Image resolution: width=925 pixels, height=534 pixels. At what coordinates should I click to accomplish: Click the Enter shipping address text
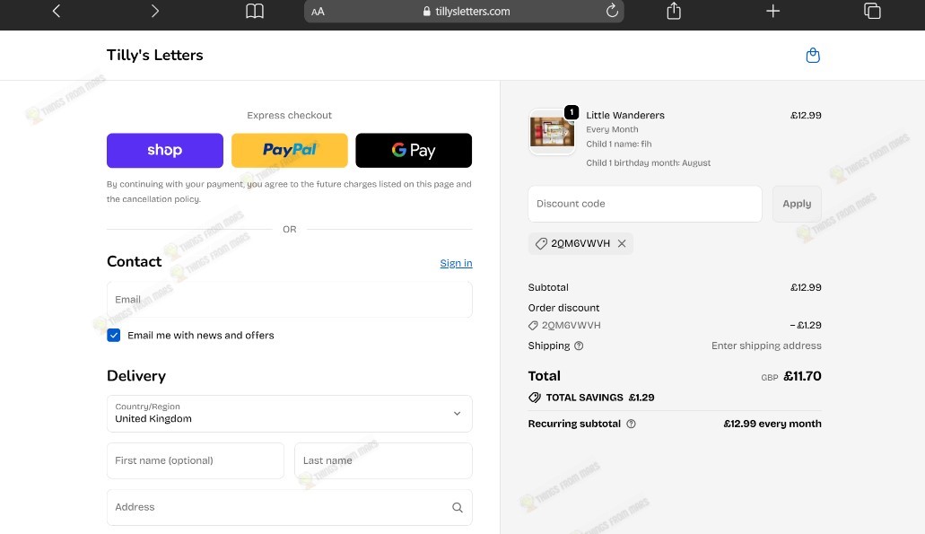pyautogui.click(x=766, y=346)
